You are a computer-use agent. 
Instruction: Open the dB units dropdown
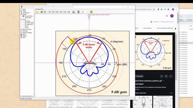pos(85,12)
